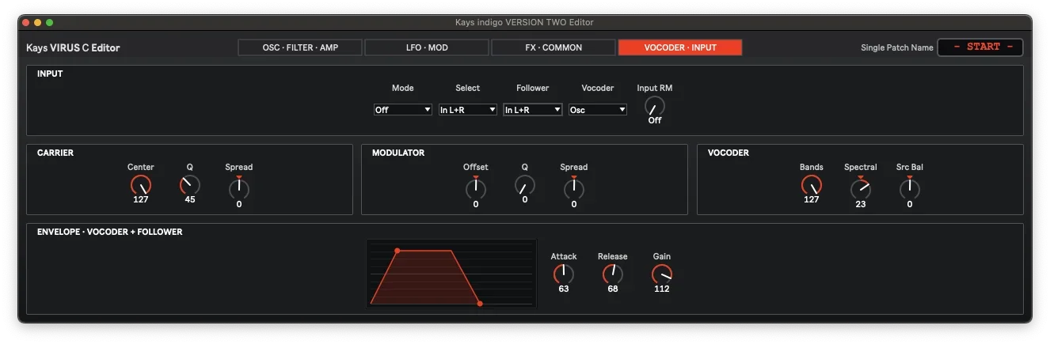Image resolution: width=1050 pixels, height=344 pixels.
Task: Minimize the editor window
Action: tap(38, 22)
